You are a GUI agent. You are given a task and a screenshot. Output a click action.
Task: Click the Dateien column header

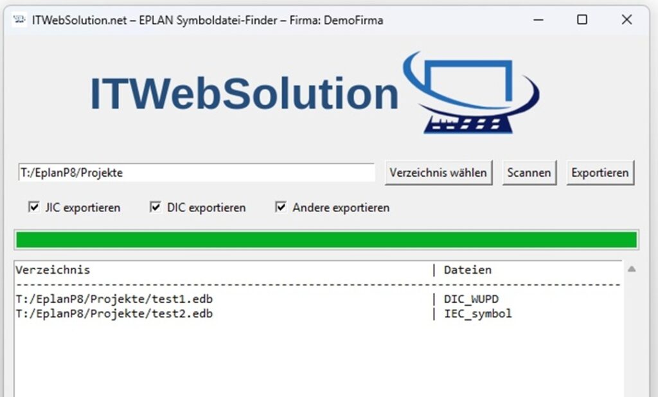467,270
